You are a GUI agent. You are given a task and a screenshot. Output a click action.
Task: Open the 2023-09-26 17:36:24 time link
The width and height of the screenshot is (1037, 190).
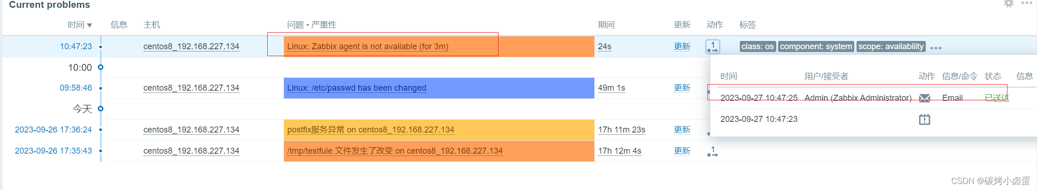[53, 130]
